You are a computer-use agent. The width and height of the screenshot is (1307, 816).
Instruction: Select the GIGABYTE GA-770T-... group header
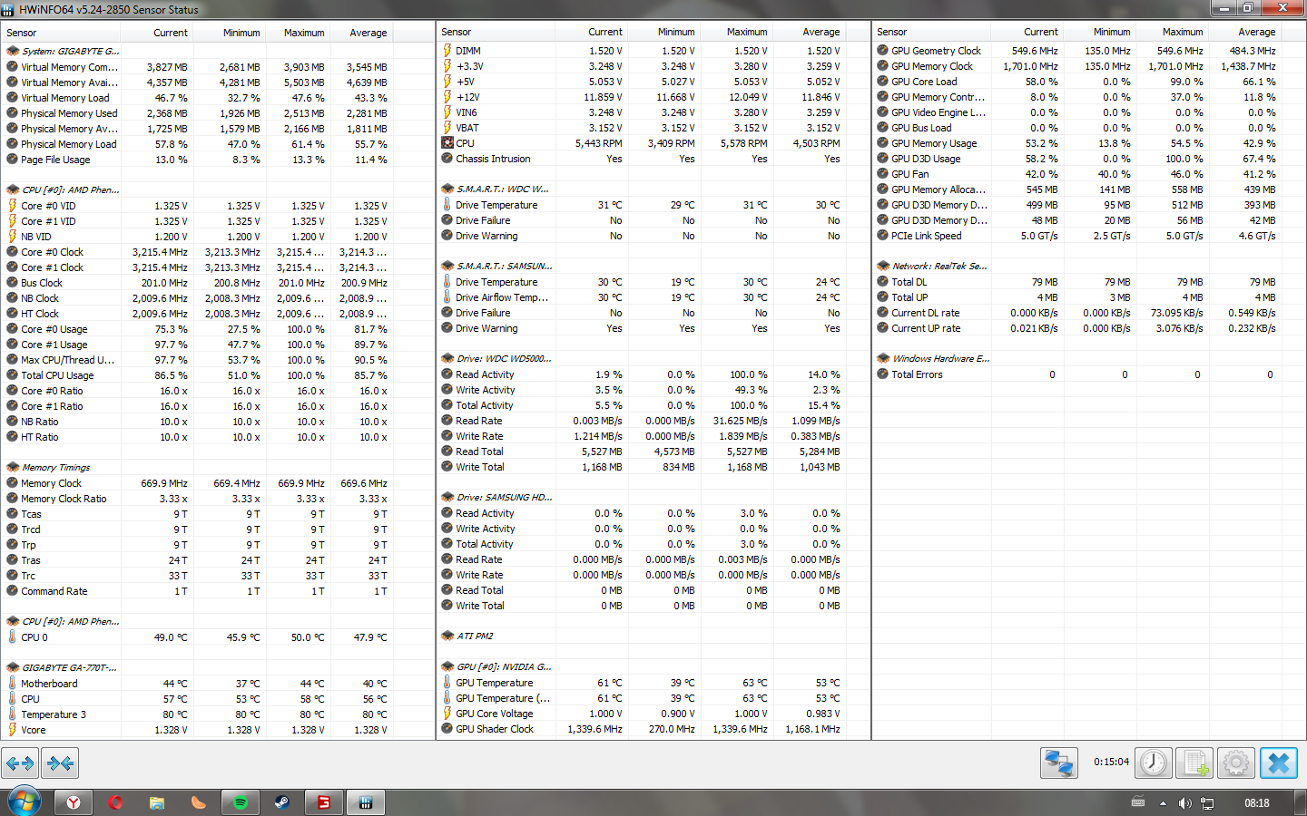[69, 668]
